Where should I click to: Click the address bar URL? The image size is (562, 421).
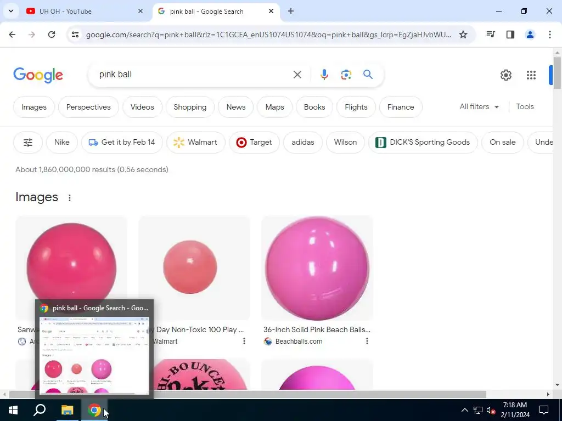(x=268, y=35)
